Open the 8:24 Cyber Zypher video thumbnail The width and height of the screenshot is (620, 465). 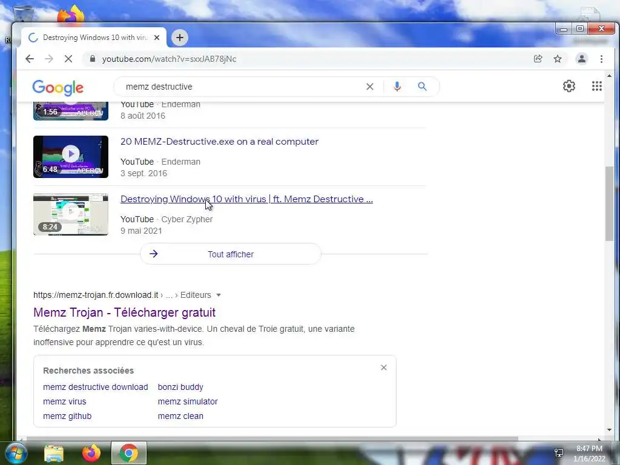[x=71, y=214]
